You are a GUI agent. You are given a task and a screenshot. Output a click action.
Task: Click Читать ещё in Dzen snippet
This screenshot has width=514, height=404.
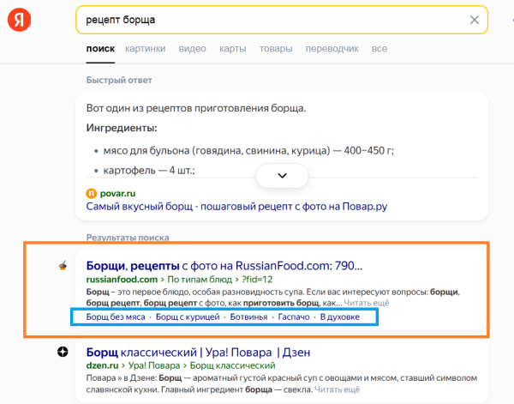(x=337, y=389)
